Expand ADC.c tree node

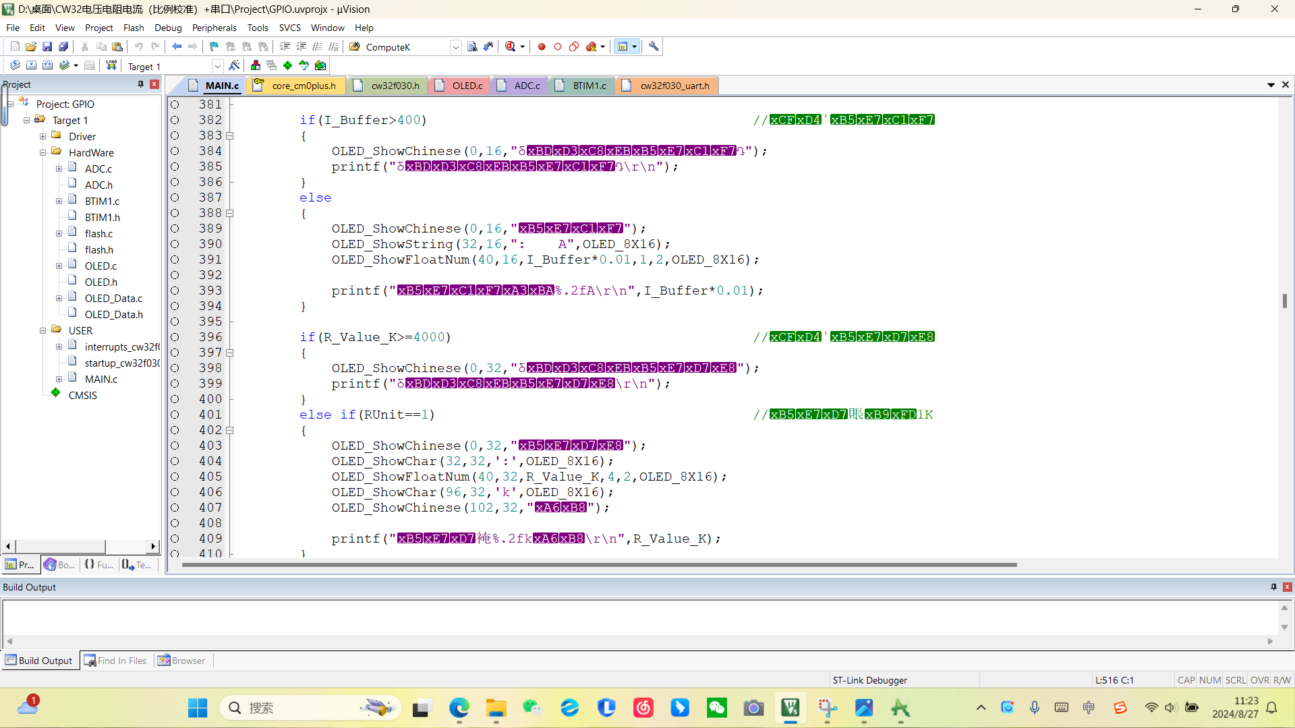[x=59, y=169]
